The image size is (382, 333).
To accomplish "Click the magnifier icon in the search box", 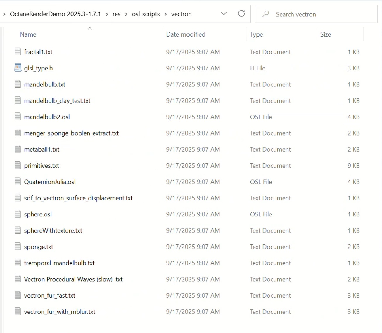I will click(266, 14).
